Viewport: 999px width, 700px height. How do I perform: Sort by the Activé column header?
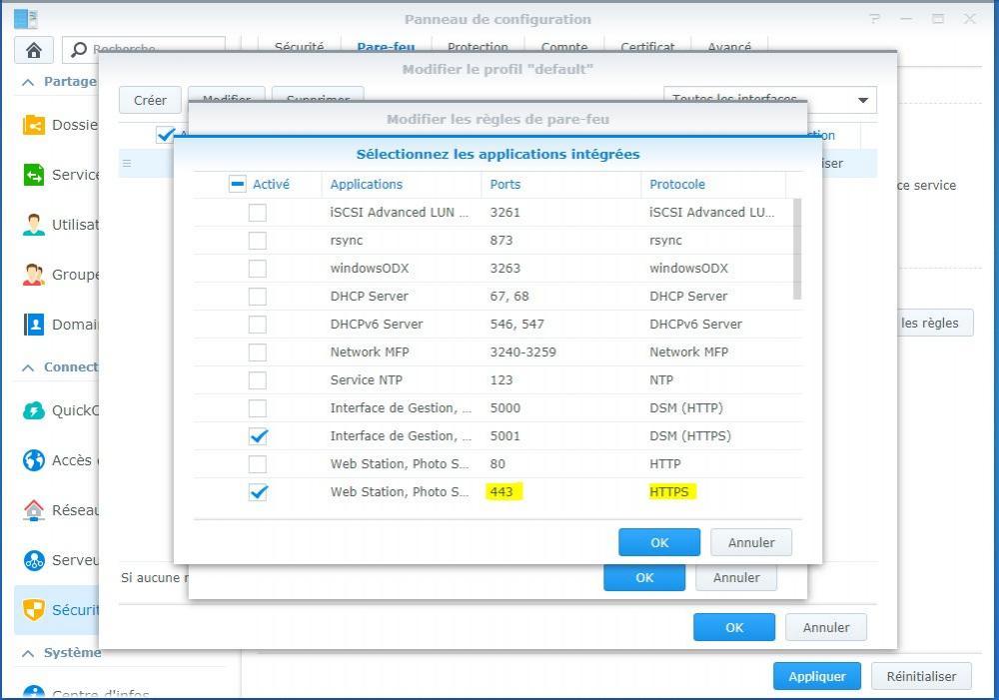tap(271, 184)
